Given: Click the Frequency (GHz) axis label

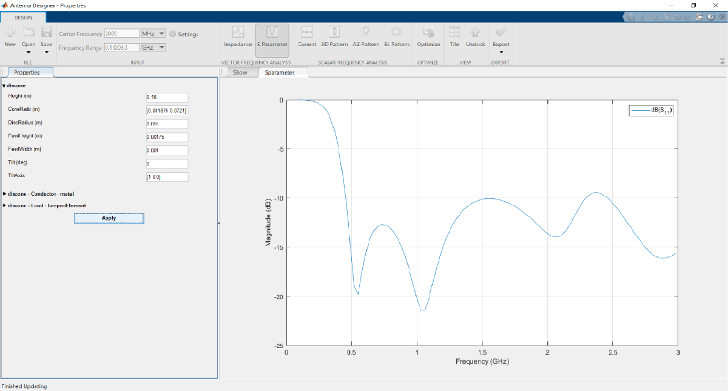Looking at the screenshot, I should point(482,361).
